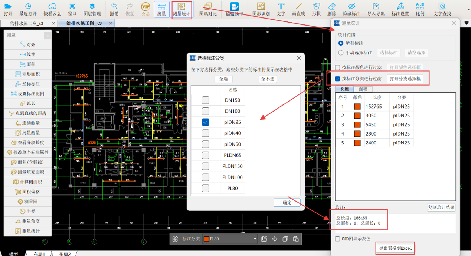Image resolution: width=471 pixels, height=256 pixels.
Task: Switch to the 面积 tab
Action: [x=363, y=89]
